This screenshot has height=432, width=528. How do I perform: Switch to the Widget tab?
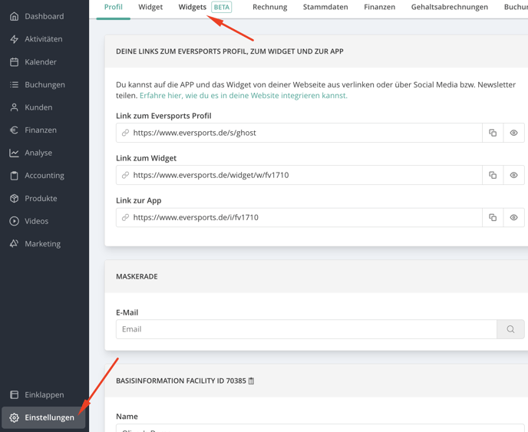pos(150,7)
